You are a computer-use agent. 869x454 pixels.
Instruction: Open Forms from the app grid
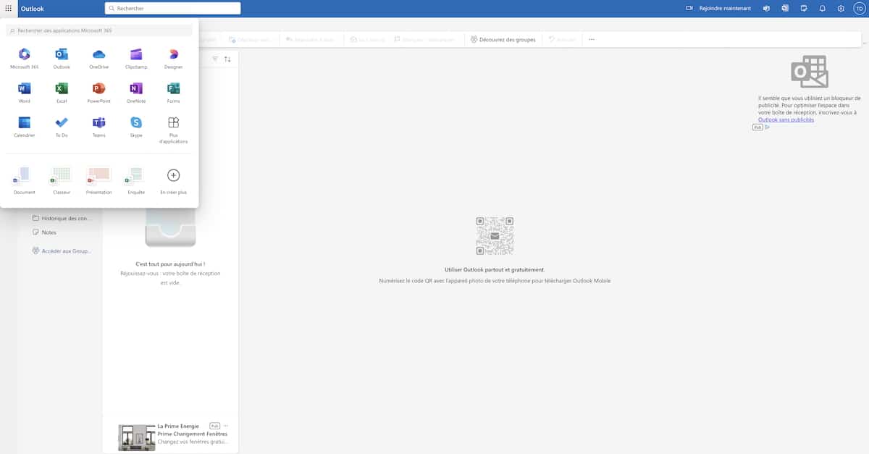point(173,93)
